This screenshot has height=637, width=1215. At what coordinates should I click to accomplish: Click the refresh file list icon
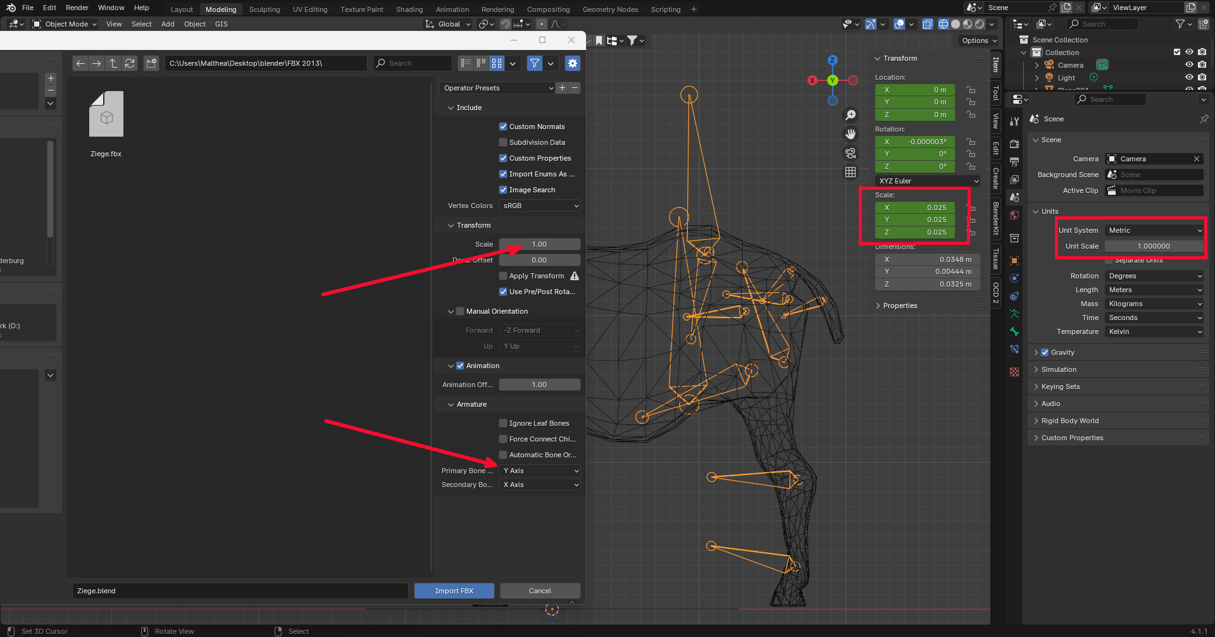click(130, 63)
